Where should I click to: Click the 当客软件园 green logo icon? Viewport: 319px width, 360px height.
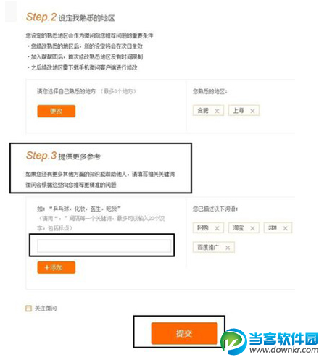[233, 342]
